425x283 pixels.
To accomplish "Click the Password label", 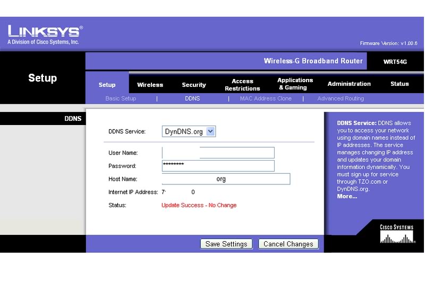I will (x=122, y=166).
